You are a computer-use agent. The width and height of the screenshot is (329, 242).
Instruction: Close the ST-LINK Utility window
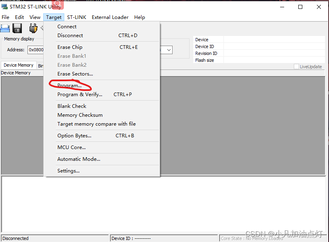pos(319,7)
